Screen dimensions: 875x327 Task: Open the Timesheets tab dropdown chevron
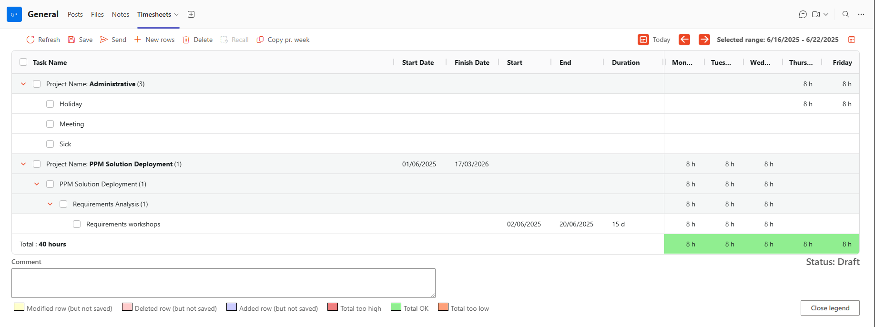click(x=176, y=14)
